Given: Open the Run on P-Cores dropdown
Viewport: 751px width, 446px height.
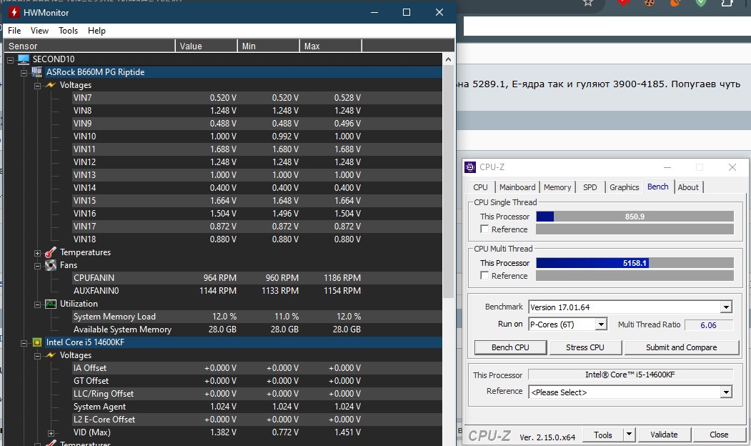Looking at the screenshot, I should pyautogui.click(x=601, y=324).
